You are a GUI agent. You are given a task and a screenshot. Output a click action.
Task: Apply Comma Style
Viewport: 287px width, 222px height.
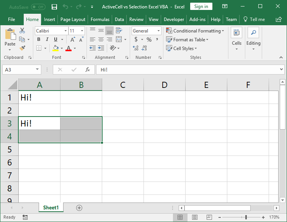click(x=157, y=39)
